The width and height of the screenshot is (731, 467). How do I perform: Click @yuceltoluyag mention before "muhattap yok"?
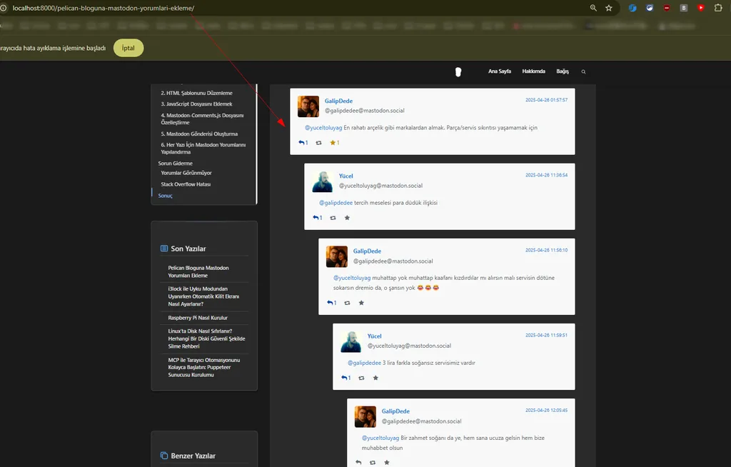point(352,278)
